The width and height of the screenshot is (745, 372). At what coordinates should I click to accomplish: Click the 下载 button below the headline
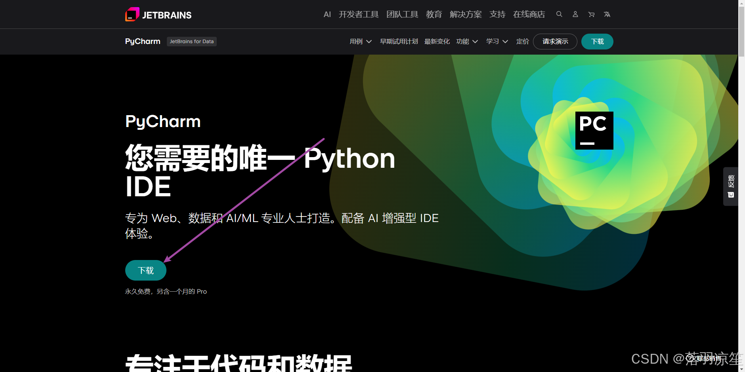tap(146, 270)
